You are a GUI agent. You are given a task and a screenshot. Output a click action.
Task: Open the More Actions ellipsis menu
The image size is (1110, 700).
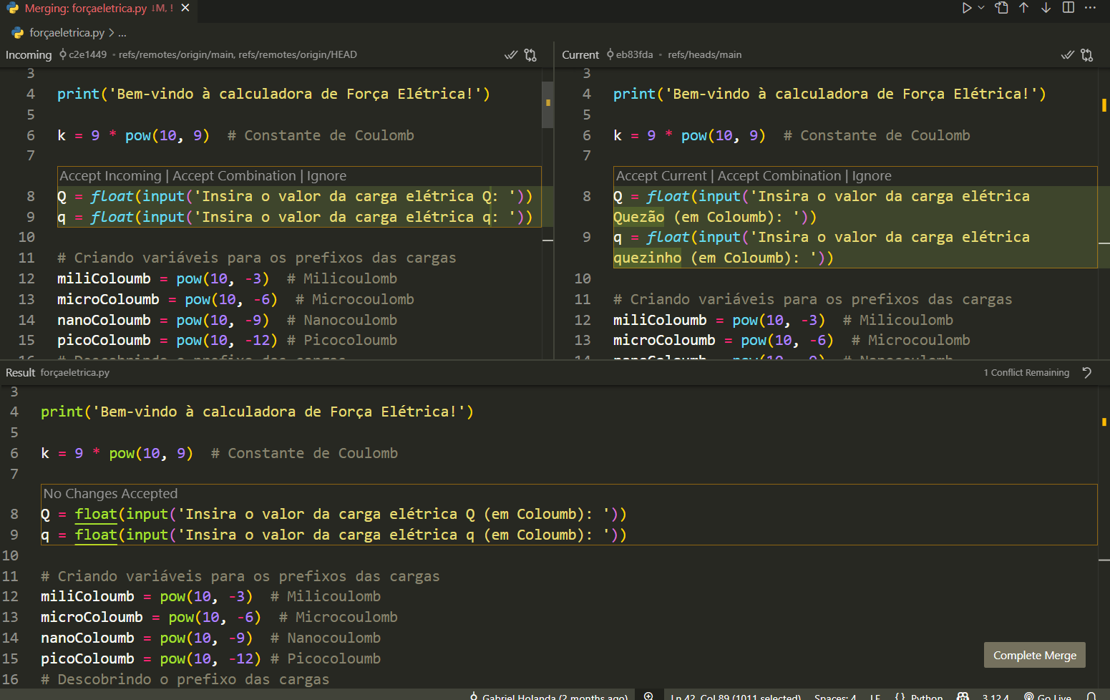tap(1090, 8)
